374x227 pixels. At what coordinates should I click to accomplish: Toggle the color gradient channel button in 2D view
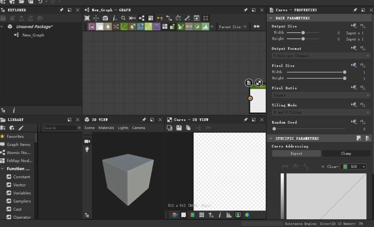click(192, 215)
